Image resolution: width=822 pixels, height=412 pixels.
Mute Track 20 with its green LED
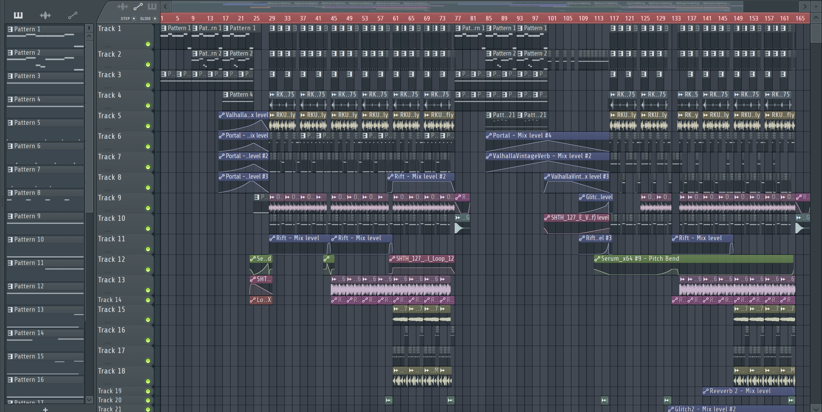pos(148,400)
